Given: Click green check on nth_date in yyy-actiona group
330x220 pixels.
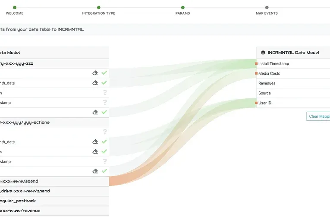Looking at the screenshot, I should (104, 141).
